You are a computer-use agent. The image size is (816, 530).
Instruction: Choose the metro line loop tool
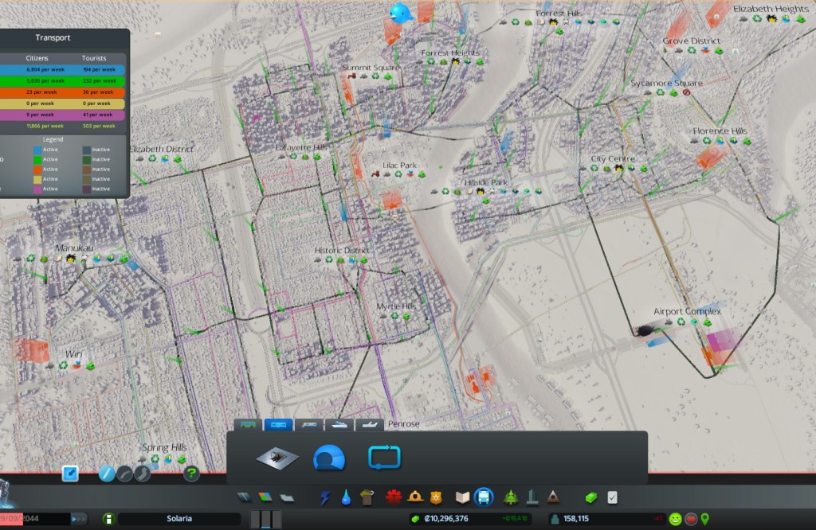(384, 458)
